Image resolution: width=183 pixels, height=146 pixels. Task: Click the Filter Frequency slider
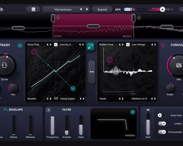coord(52,125)
